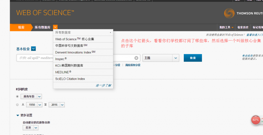
Task: Expand the 基本检索 search type arrow
Action: pos(34,49)
